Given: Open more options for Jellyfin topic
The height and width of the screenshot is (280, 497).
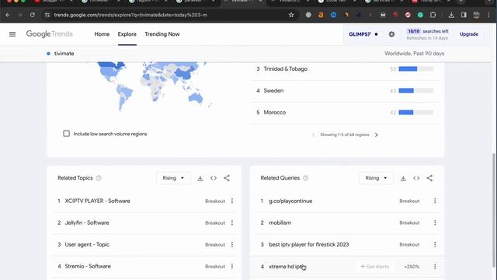Looking at the screenshot, I should [x=232, y=223].
